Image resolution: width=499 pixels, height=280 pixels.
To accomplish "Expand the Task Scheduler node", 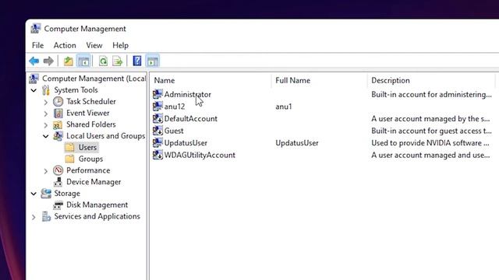I will pos(45,102).
